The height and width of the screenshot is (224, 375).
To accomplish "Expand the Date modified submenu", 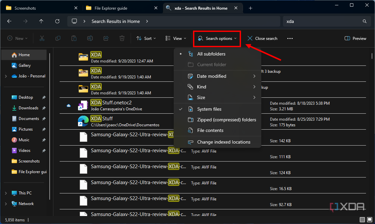I will pos(212,76).
